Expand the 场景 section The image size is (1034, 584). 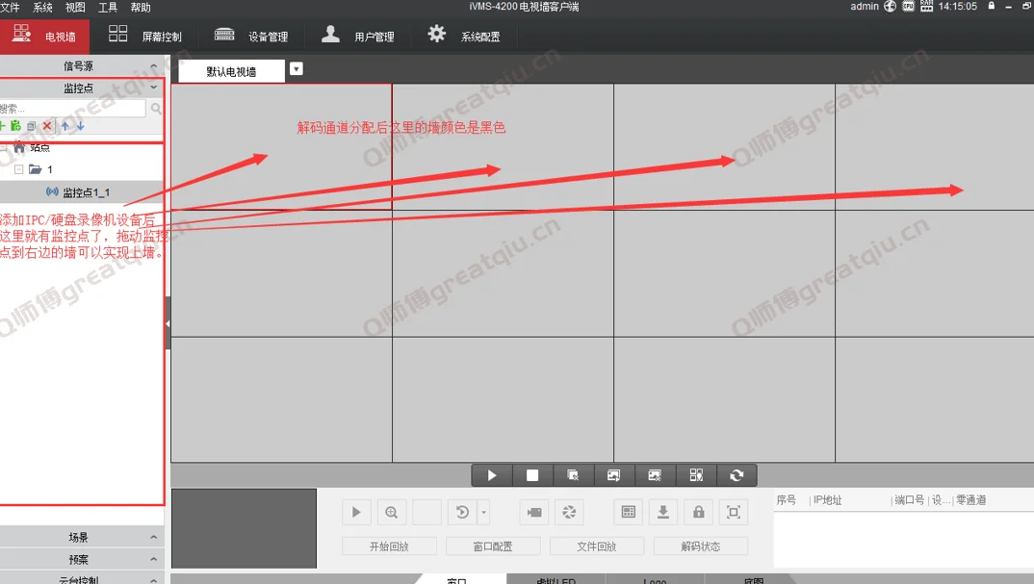(154, 538)
